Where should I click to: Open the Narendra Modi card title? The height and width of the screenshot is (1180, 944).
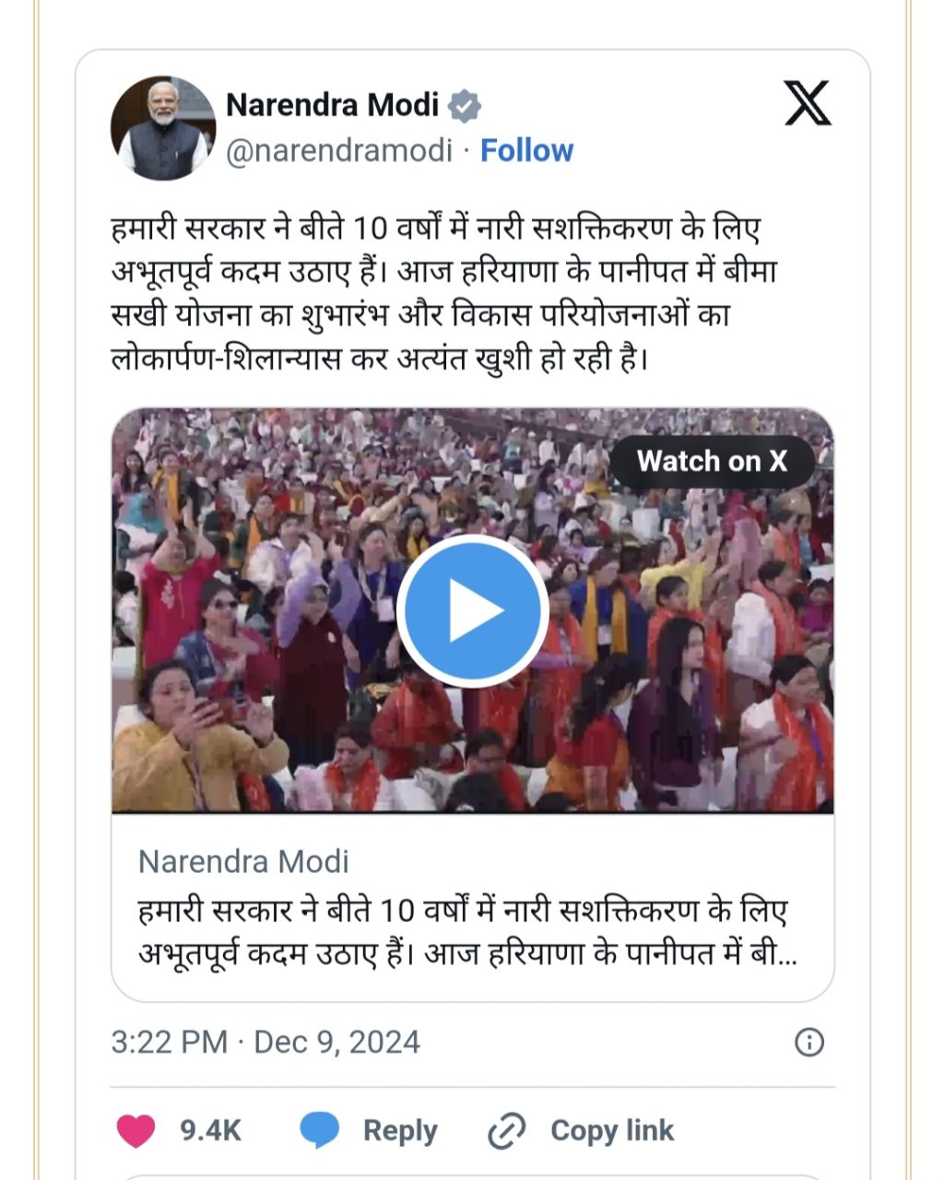click(243, 862)
